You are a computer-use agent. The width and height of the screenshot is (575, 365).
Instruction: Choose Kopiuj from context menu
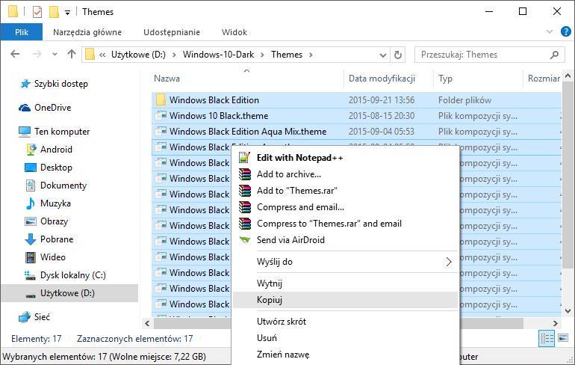point(346,300)
